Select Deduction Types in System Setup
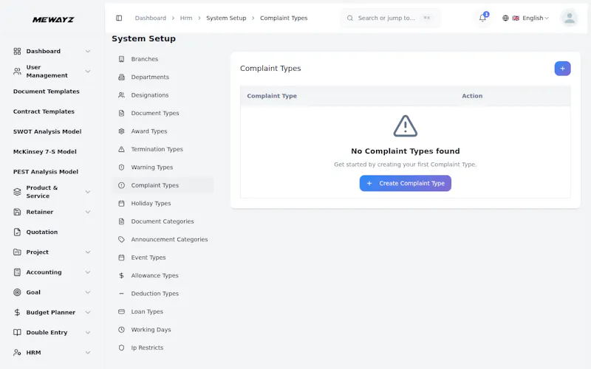The height and width of the screenshot is (369, 591). pos(154,294)
